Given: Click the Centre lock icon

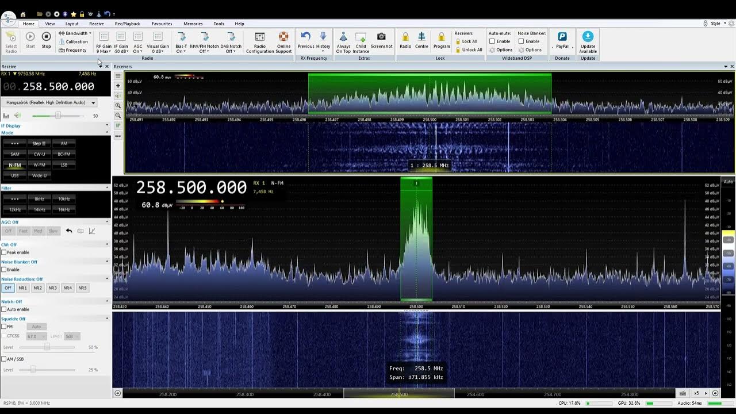Looking at the screenshot, I should [421, 37].
